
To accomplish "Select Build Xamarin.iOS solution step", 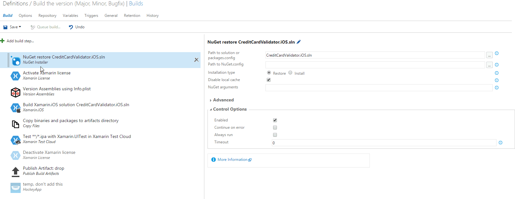I will [x=100, y=108].
